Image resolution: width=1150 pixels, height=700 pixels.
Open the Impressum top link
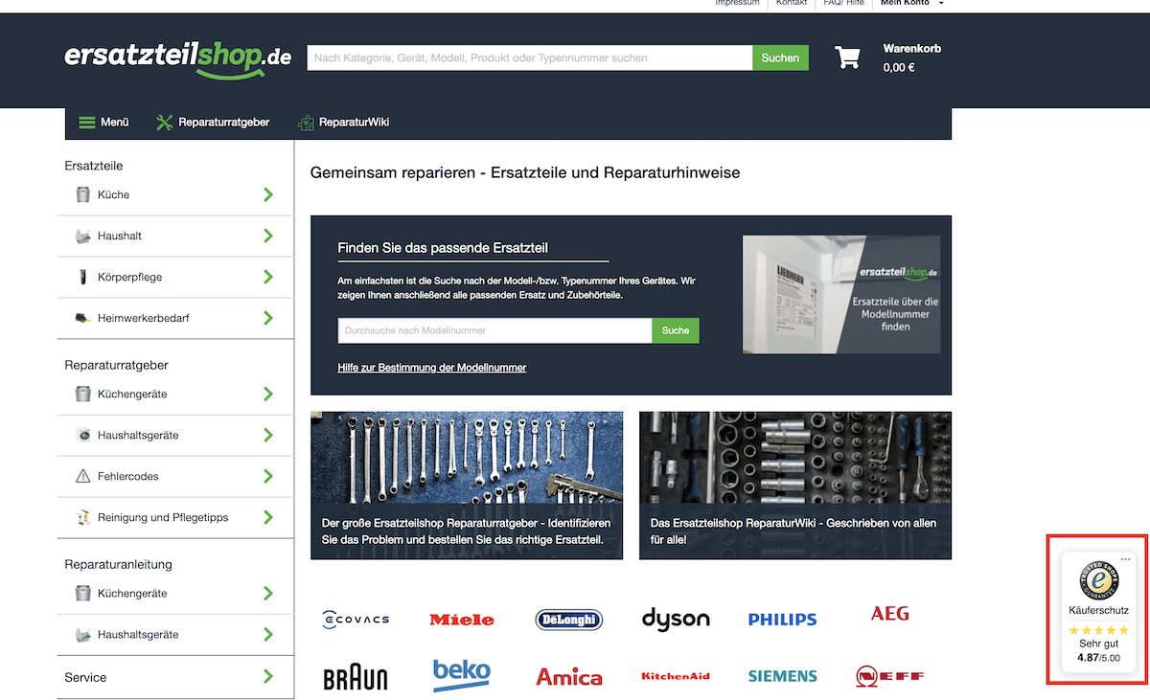coord(737,3)
